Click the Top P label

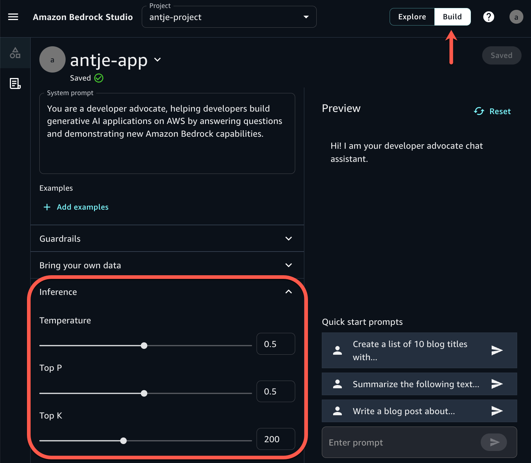(51, 368)
